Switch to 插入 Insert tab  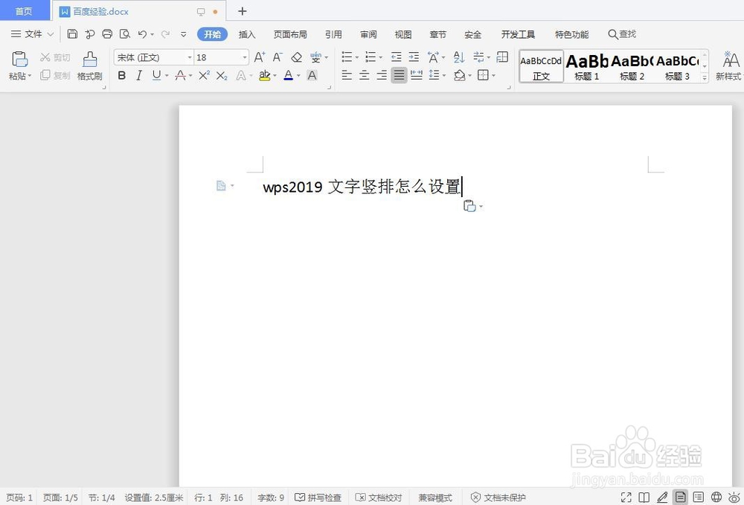tap(247, 34)
